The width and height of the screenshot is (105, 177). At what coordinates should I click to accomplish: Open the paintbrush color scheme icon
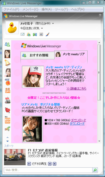(x=48, y=34)
